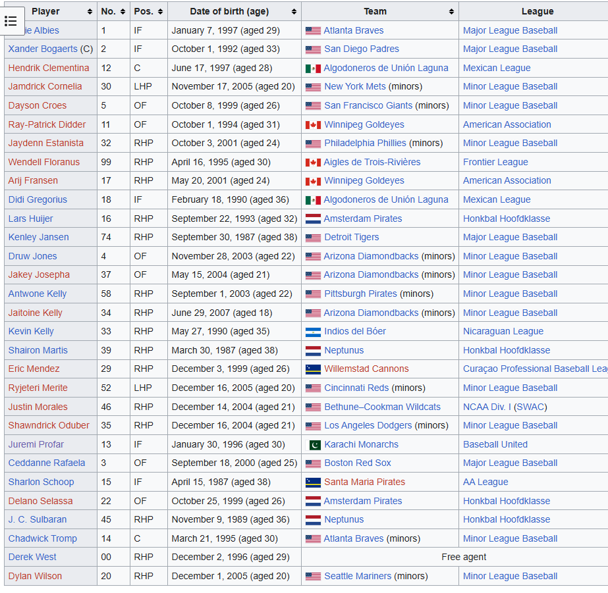Click the US flag beside Philadelphia Phillies
The height and width of the screenshot is (593, 608).
tap(313, 143)
